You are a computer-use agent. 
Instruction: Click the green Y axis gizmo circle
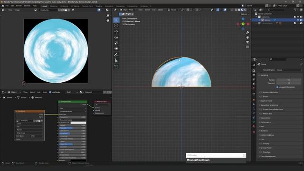tap(243, 24)
